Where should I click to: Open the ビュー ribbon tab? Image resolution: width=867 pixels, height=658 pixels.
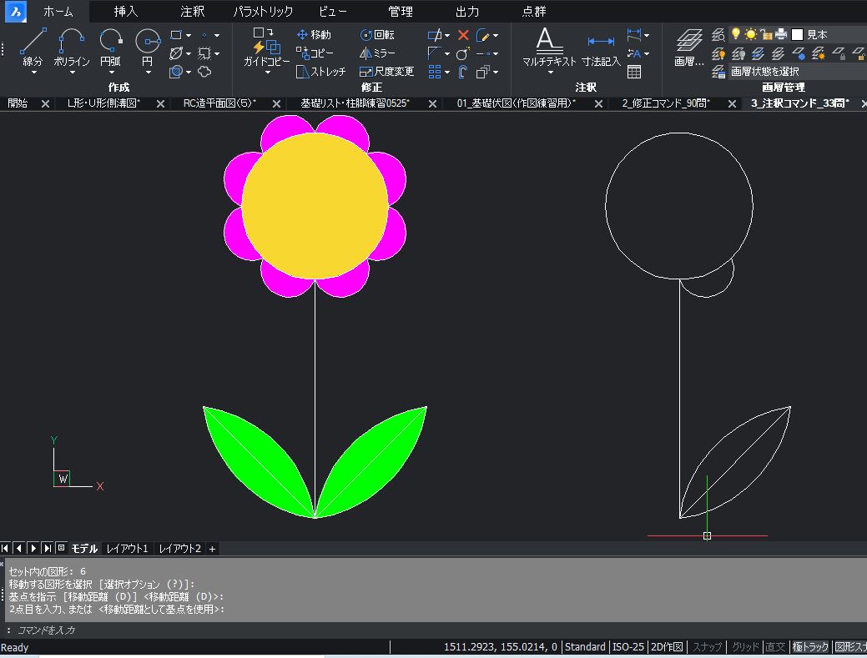click(x=332, y=11)
